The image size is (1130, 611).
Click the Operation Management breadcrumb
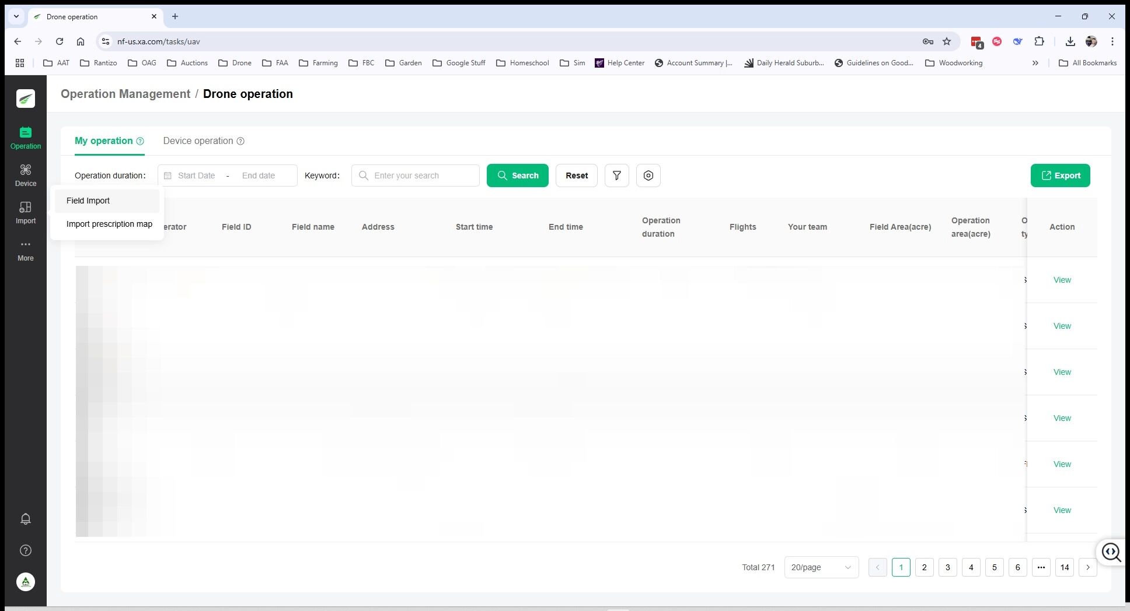[x=125, y=94]
